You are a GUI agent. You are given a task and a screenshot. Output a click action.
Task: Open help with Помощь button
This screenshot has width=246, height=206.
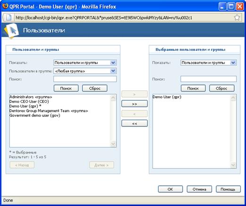tap(228, 189)
